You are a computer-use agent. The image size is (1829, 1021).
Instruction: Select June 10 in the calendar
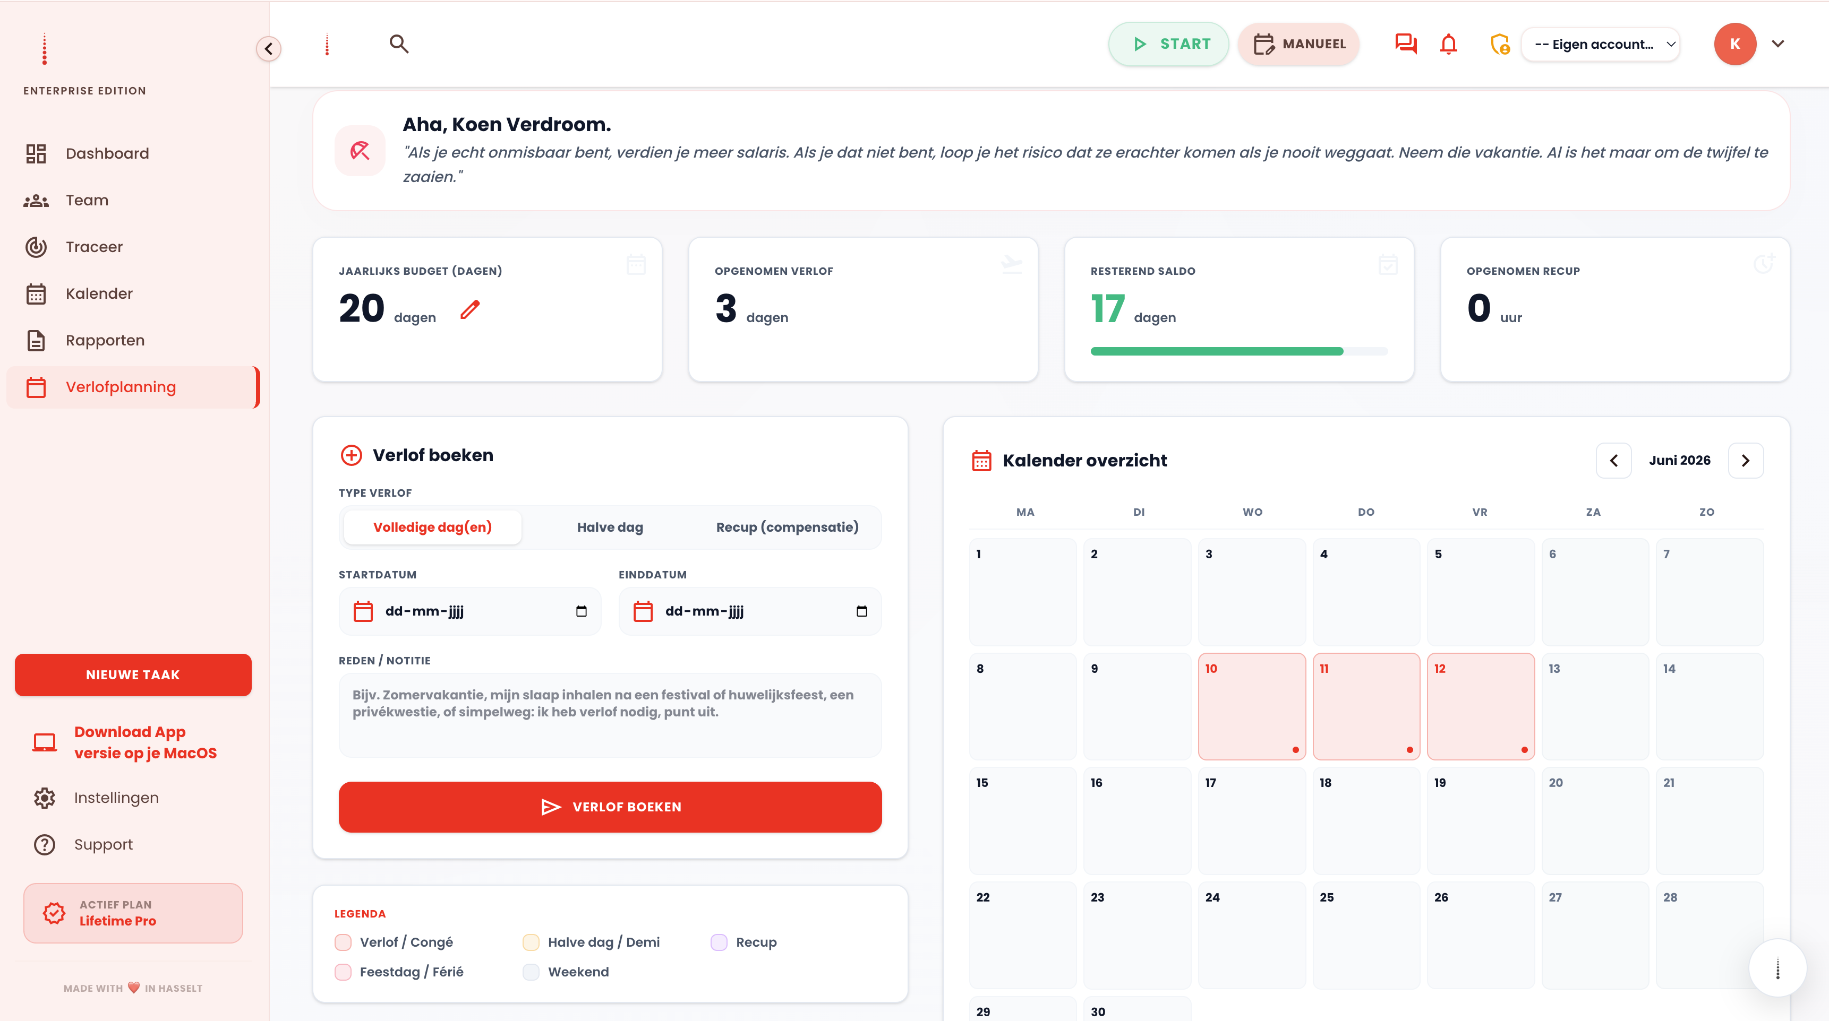coord(1252,707)
